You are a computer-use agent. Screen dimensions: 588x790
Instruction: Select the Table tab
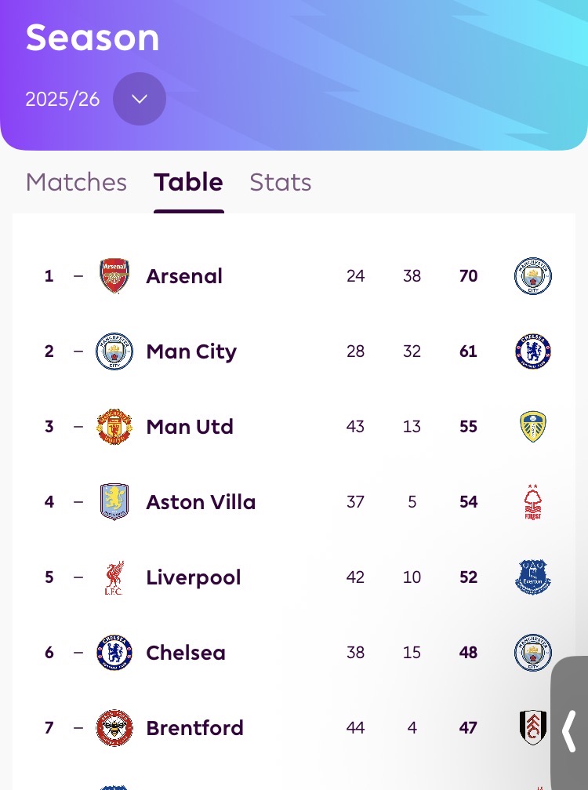click(188, 182)
